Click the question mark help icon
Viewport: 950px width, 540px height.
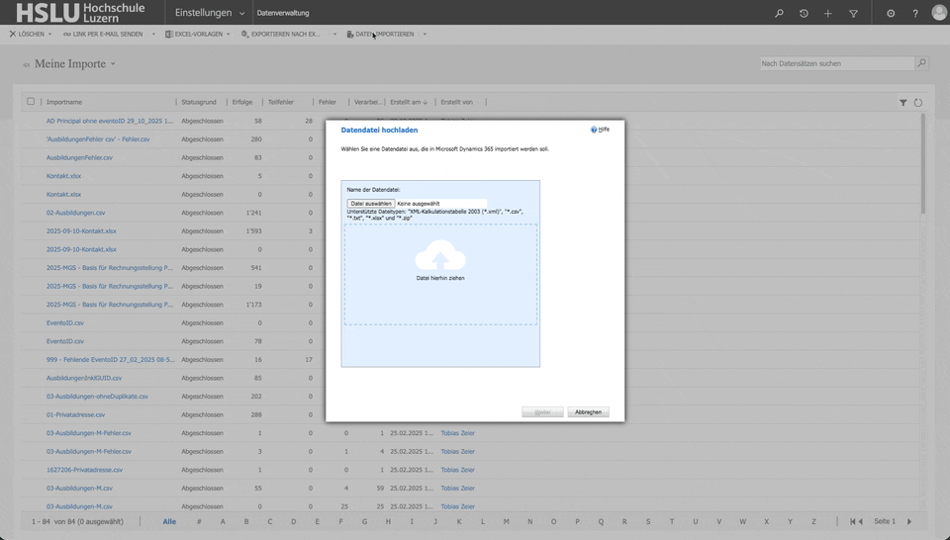915,13
